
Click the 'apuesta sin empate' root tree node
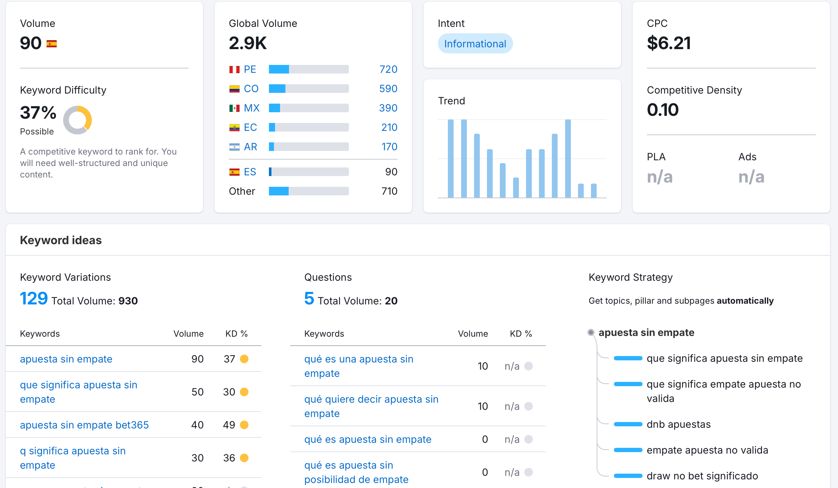pyautogui.click(x=646, y=332)
